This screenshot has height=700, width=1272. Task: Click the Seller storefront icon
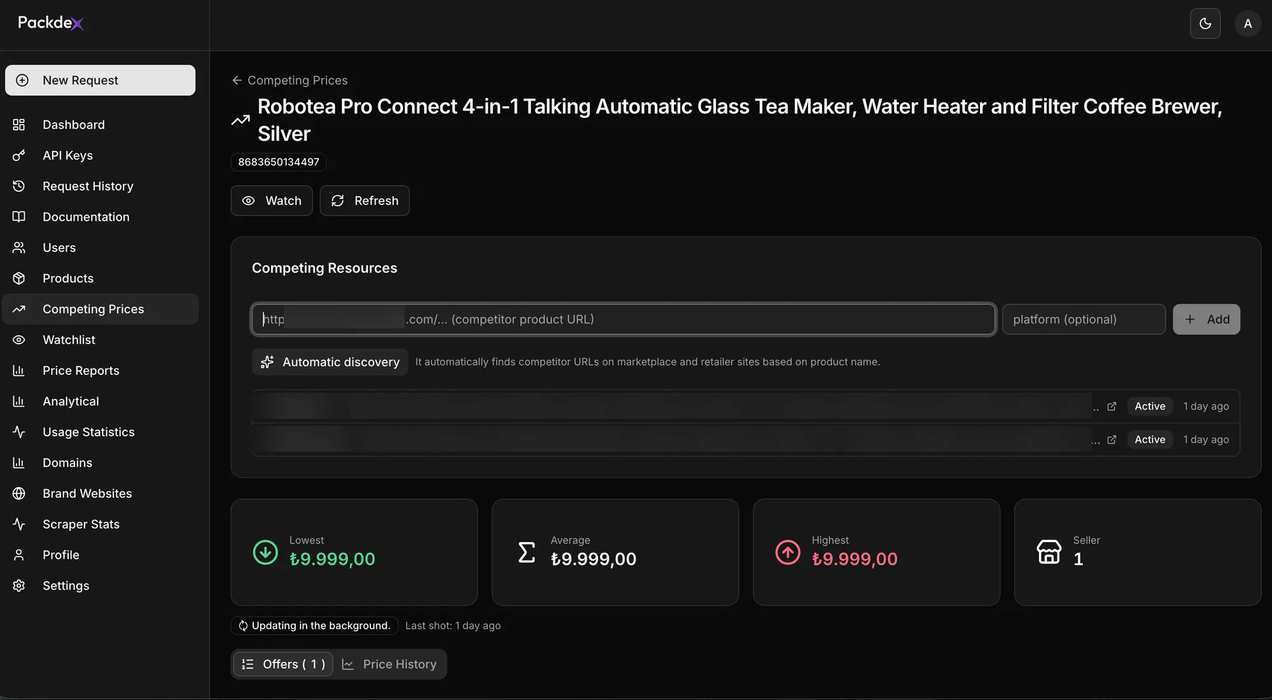click(1049, 552)
